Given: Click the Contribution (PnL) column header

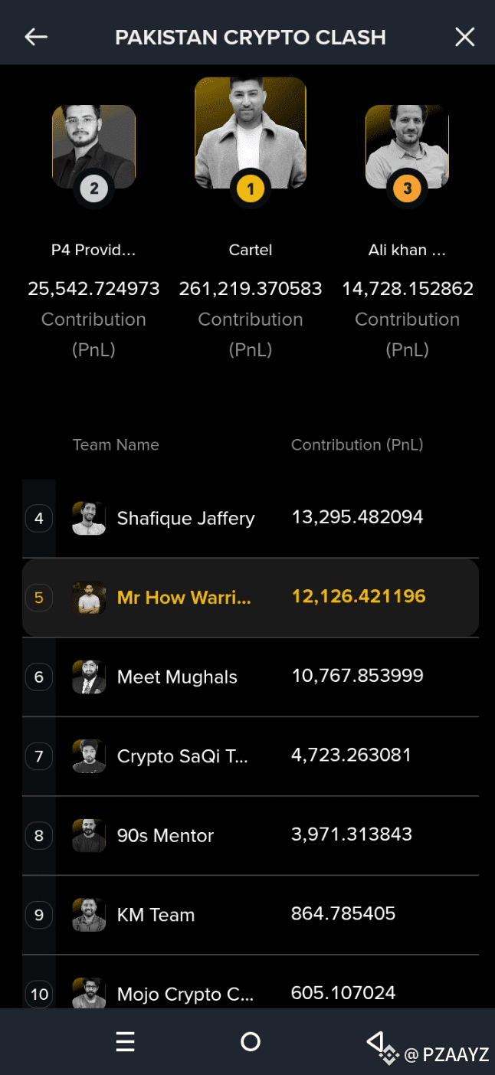Looking at the screenshot, I should [x=357, y=444].
